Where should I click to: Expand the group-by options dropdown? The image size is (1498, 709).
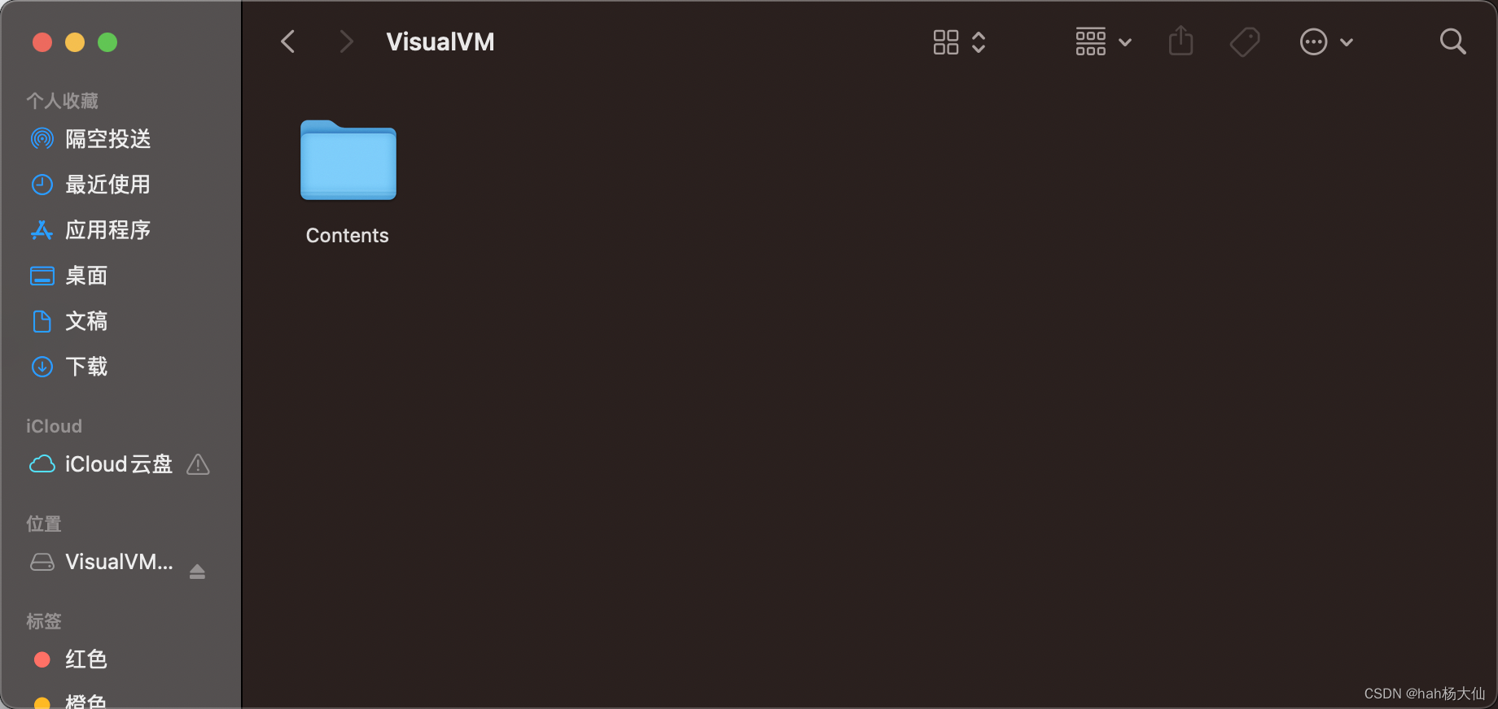[x=1103, y=41]
